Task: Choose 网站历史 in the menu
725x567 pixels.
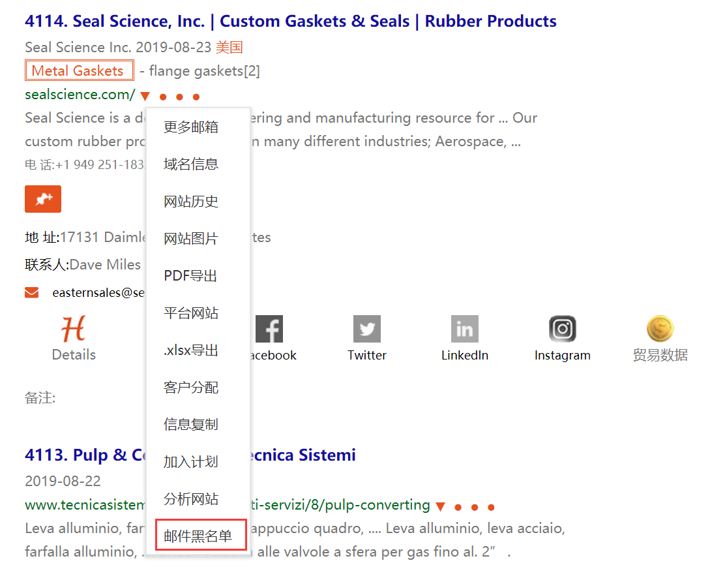Action: pyautogui.click(x=191, y=202)
